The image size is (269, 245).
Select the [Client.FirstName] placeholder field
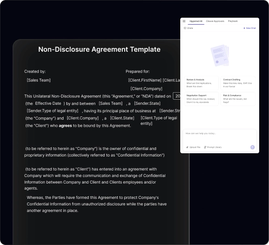point(145,80)
